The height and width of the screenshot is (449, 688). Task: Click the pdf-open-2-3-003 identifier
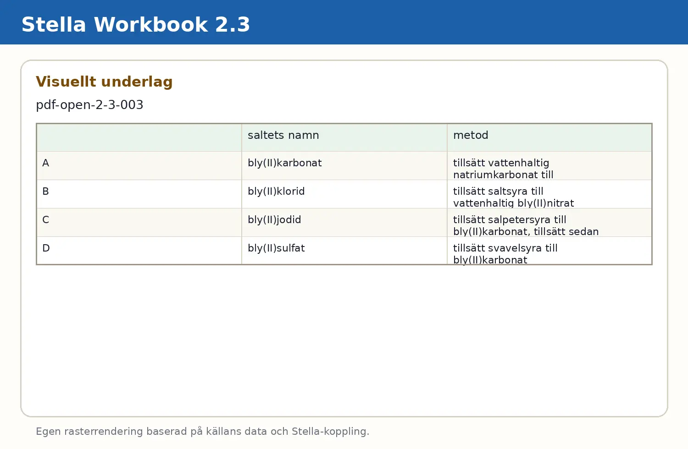(x=89, y=105)
